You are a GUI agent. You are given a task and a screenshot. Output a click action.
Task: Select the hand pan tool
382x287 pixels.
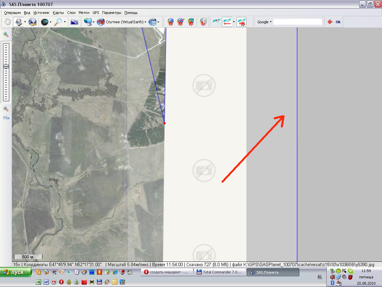pyautogui.click(x=7, y=22)
